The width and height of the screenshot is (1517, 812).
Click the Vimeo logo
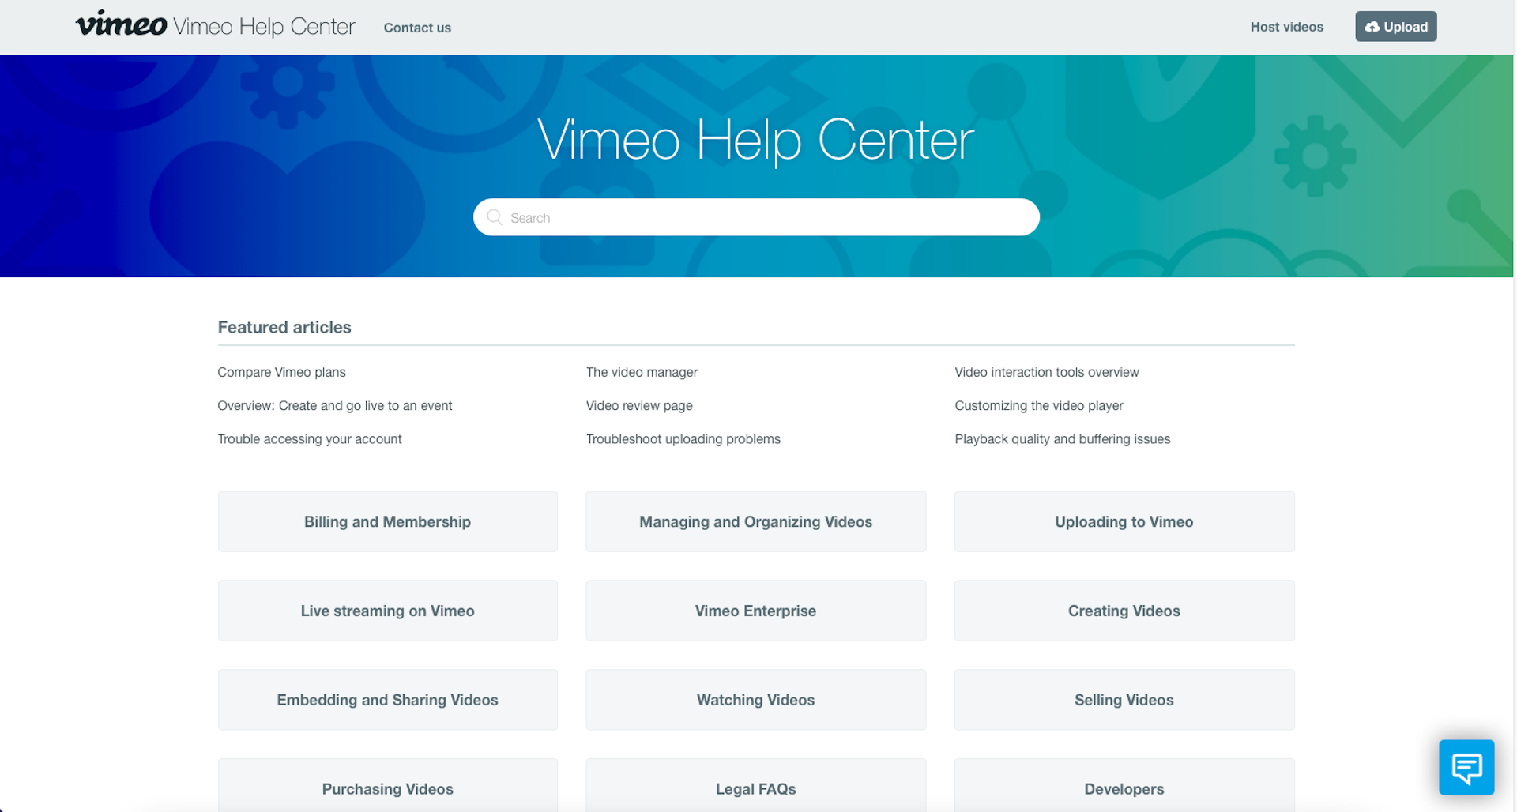(121, 25)
